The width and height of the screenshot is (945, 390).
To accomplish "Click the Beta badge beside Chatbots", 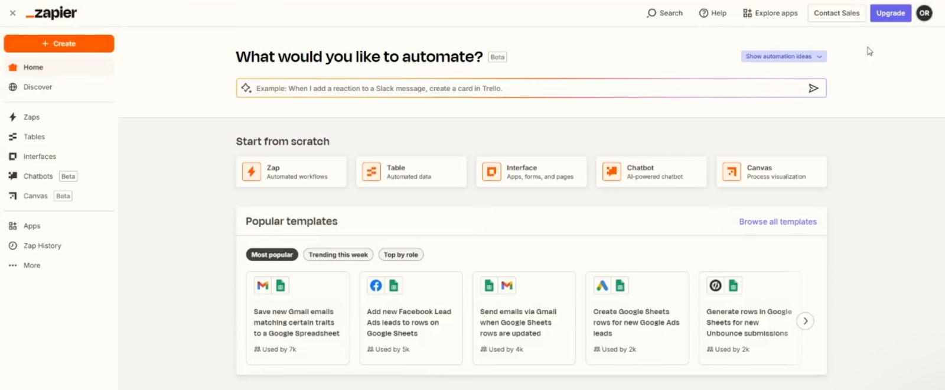I will click(x=69, y=176).
